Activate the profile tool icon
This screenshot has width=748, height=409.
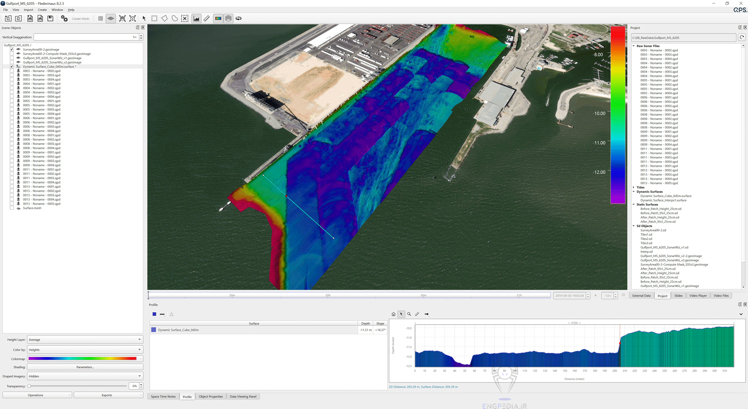click(196, 18)
